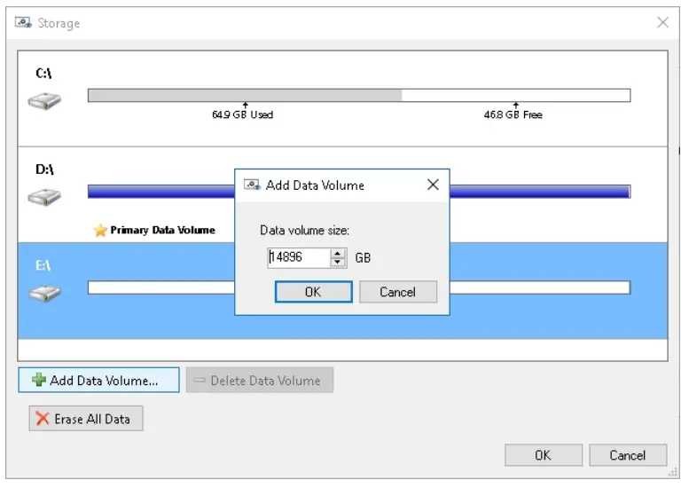
Task: Click the data volume size input field
Action: (298, 258)
